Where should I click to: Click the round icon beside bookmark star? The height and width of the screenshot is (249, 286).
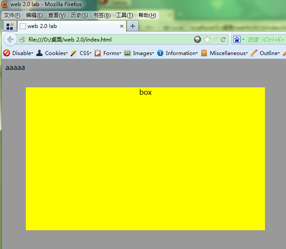(198, 39)
